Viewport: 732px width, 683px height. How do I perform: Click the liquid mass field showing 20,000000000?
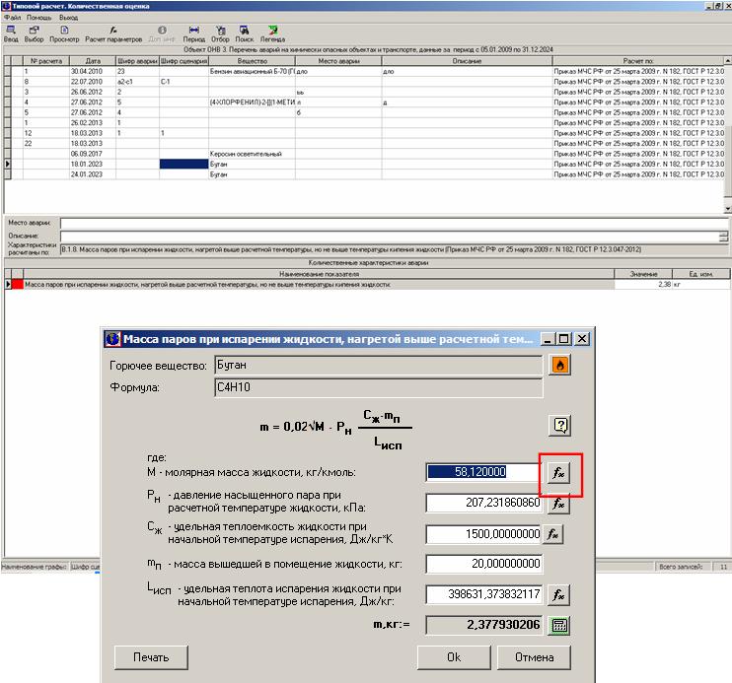tap(484, 564)
